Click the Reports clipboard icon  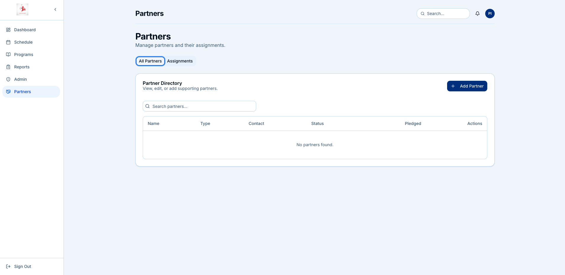(x=8, y=67)
